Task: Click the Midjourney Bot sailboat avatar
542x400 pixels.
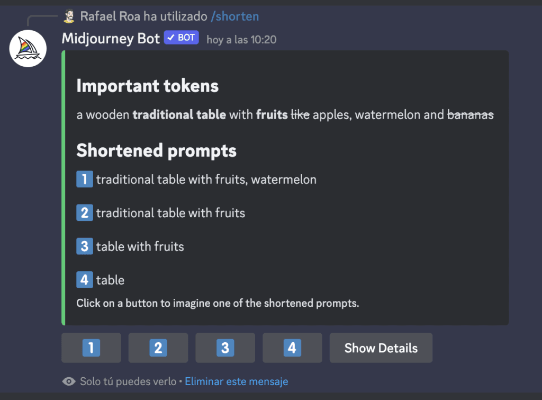Action: [x=28, y=48]
